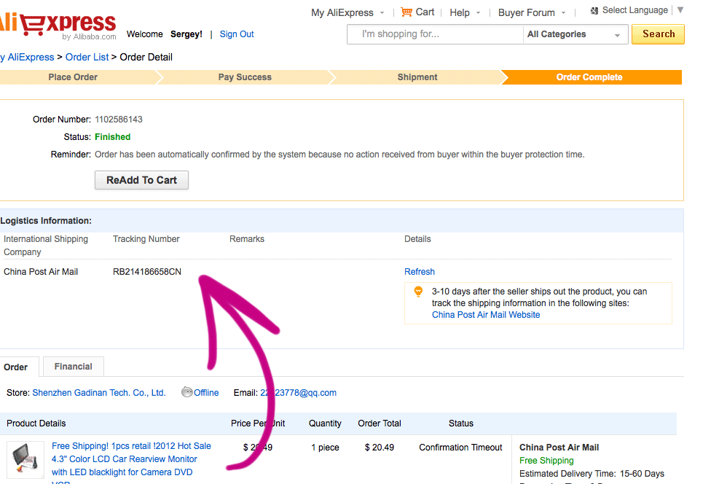Click the Select Language globe icon
The width and height of the screenshot is (711, 484).
click(x=594, y=10)
